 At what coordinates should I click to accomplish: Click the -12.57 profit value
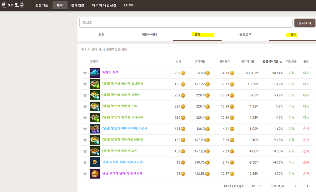pyautogui.click(x=224, y=174)
